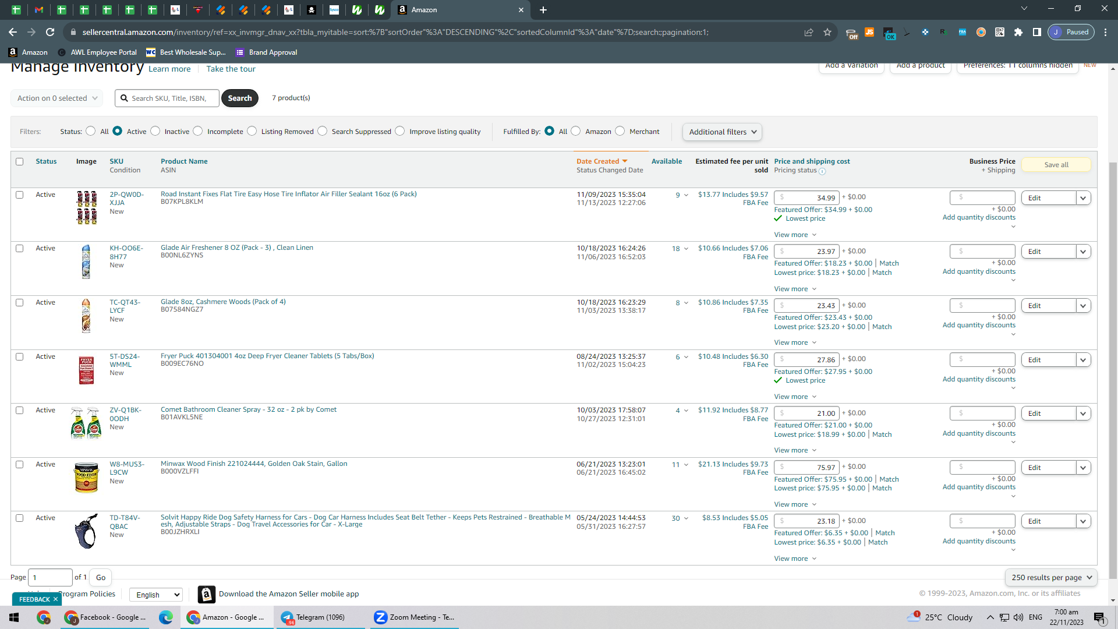Open the Amazon bookmark
This screenshot has height=629, width=1118.
tap(28, 52)
